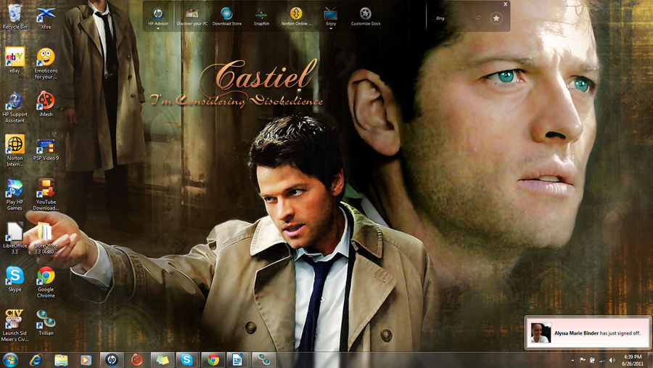Launch Snapfish from the HP dock
This screenshot has width=653, height=368.
tap(261, 17)
